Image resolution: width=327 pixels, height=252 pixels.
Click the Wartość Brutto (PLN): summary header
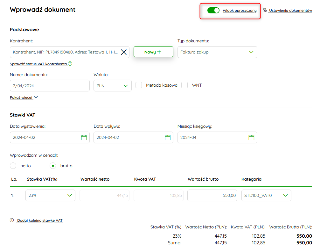point(291,227)
